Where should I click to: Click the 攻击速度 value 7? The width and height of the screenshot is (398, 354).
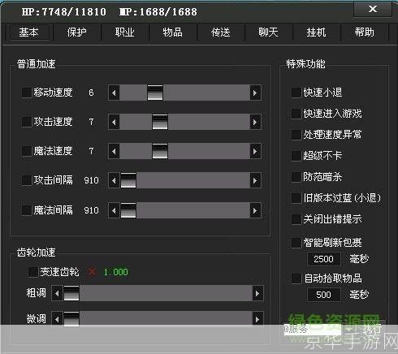tap(91, 122)
